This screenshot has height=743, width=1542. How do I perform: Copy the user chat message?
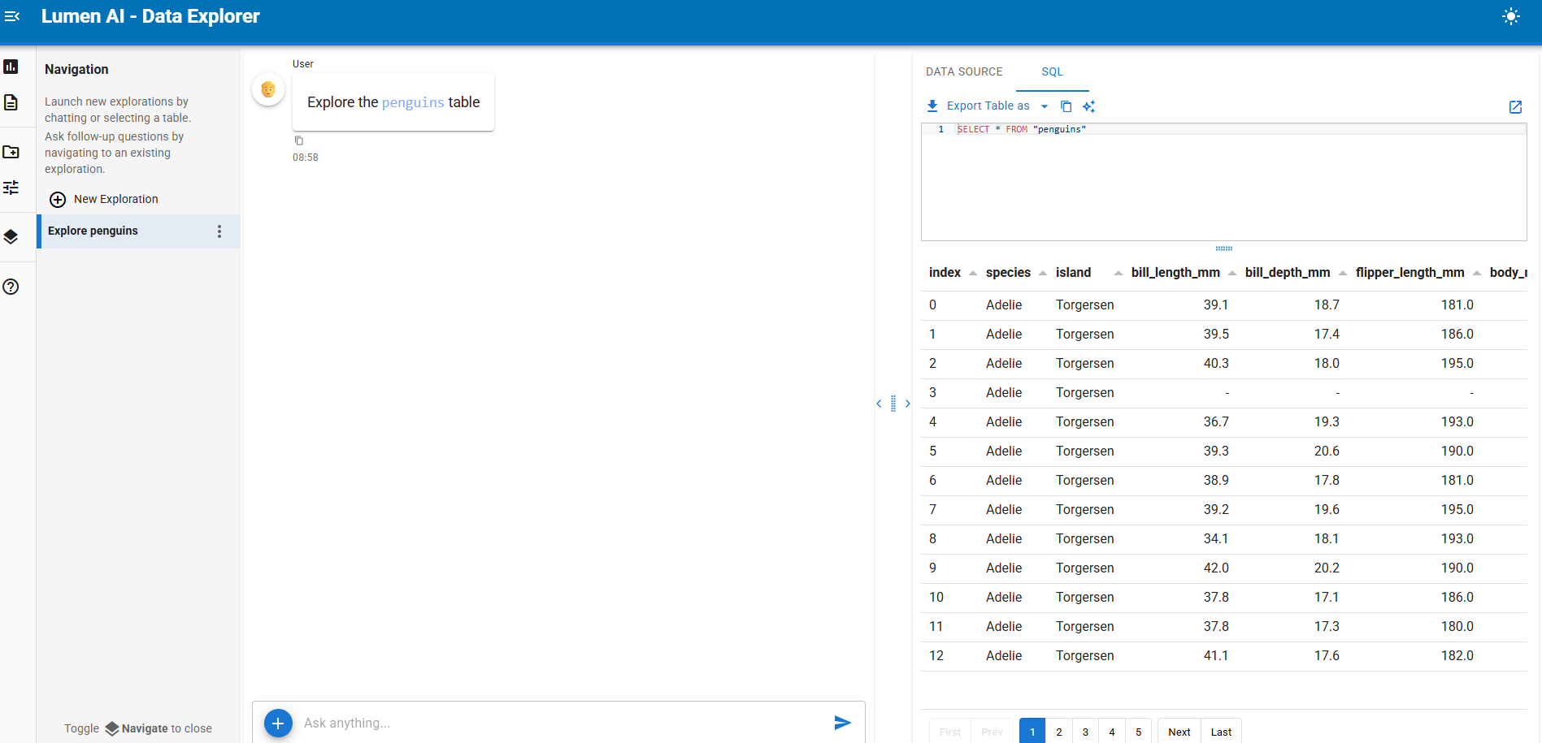pos(299,140)
